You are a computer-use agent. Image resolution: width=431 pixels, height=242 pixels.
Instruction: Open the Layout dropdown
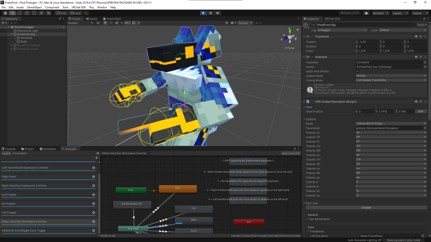[420, 13]
